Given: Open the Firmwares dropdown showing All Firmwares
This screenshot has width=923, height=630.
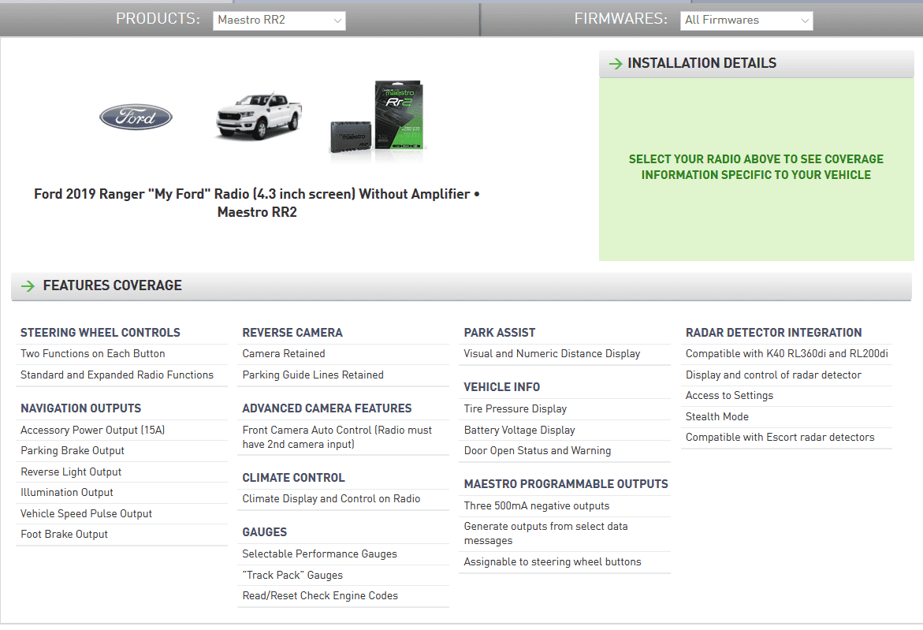Looking at the screenshot, I should 746,20.
